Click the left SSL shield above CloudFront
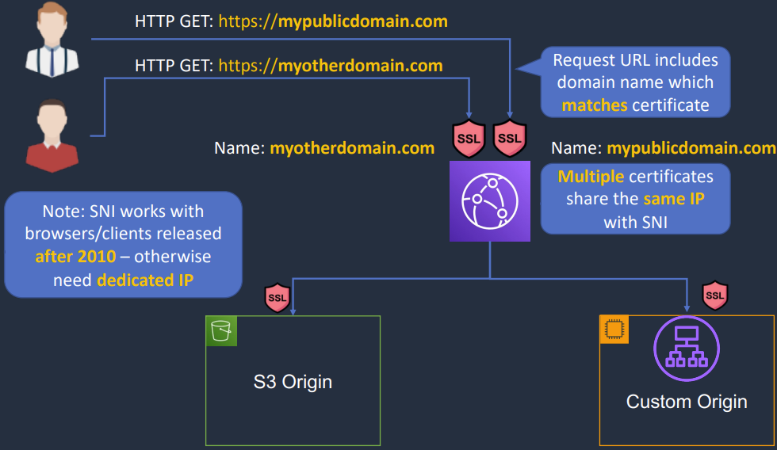Screen dimensions: 777x450 coord(469,139)
